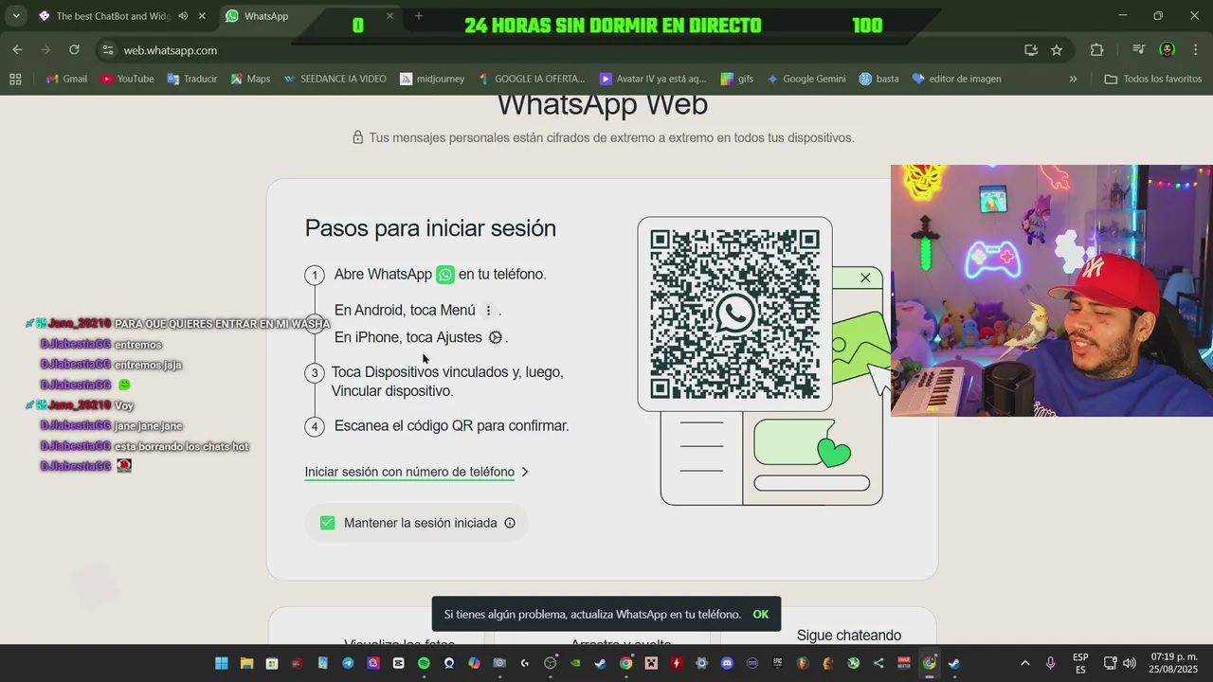The height and width of the screenshot is (682, 1213).
Task: Open the Traducir bookmark
Action: 192,79
